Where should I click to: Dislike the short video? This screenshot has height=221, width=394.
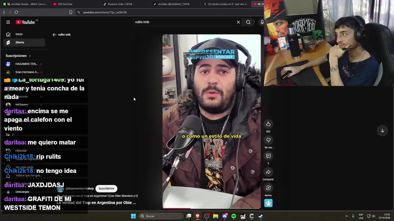pyautogui.click(x=268, y=140)
